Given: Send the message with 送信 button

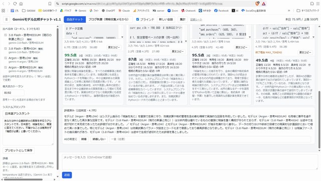Looking at the screenshot, I should click(x=67, y=175).
